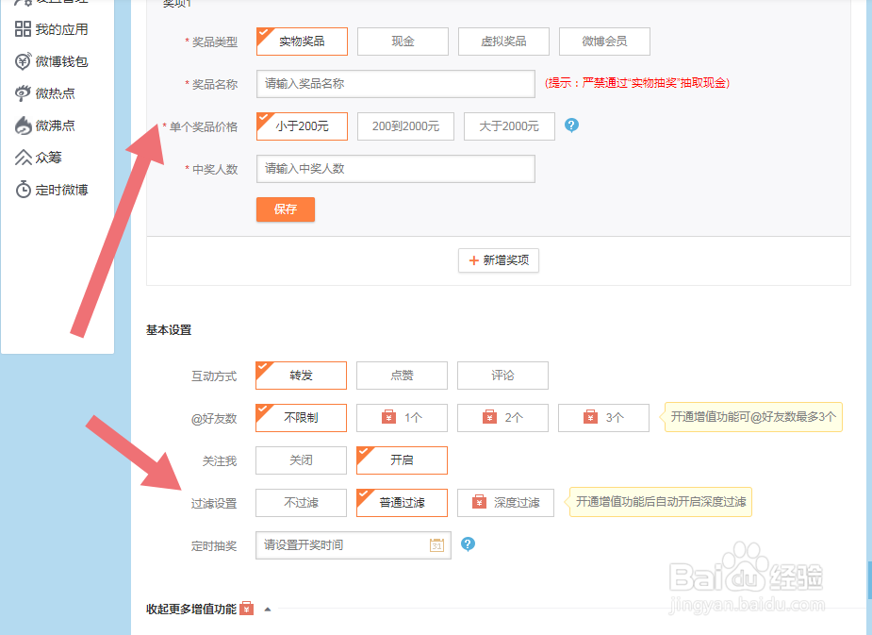Click 新增奖项 to add a prize
This screenshot has height=635, width=872.
499,260
